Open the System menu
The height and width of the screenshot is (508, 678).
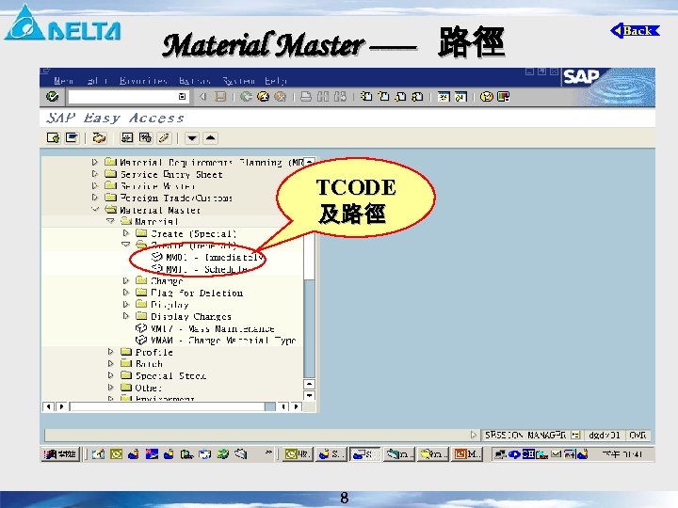(x=238, y=80)
